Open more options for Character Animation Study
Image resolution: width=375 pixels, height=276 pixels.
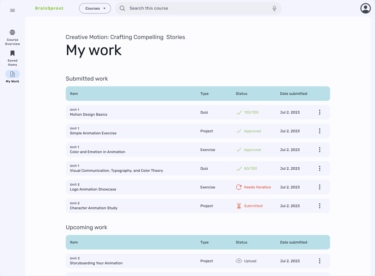coord(320,206)
